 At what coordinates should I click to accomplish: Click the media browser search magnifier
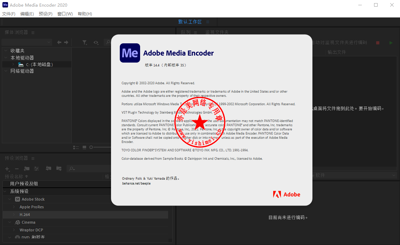tap(108, 42)
